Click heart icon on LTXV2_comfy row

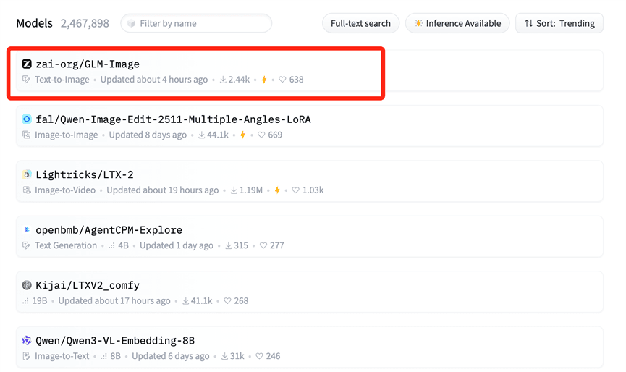click(x=227, y=301)
